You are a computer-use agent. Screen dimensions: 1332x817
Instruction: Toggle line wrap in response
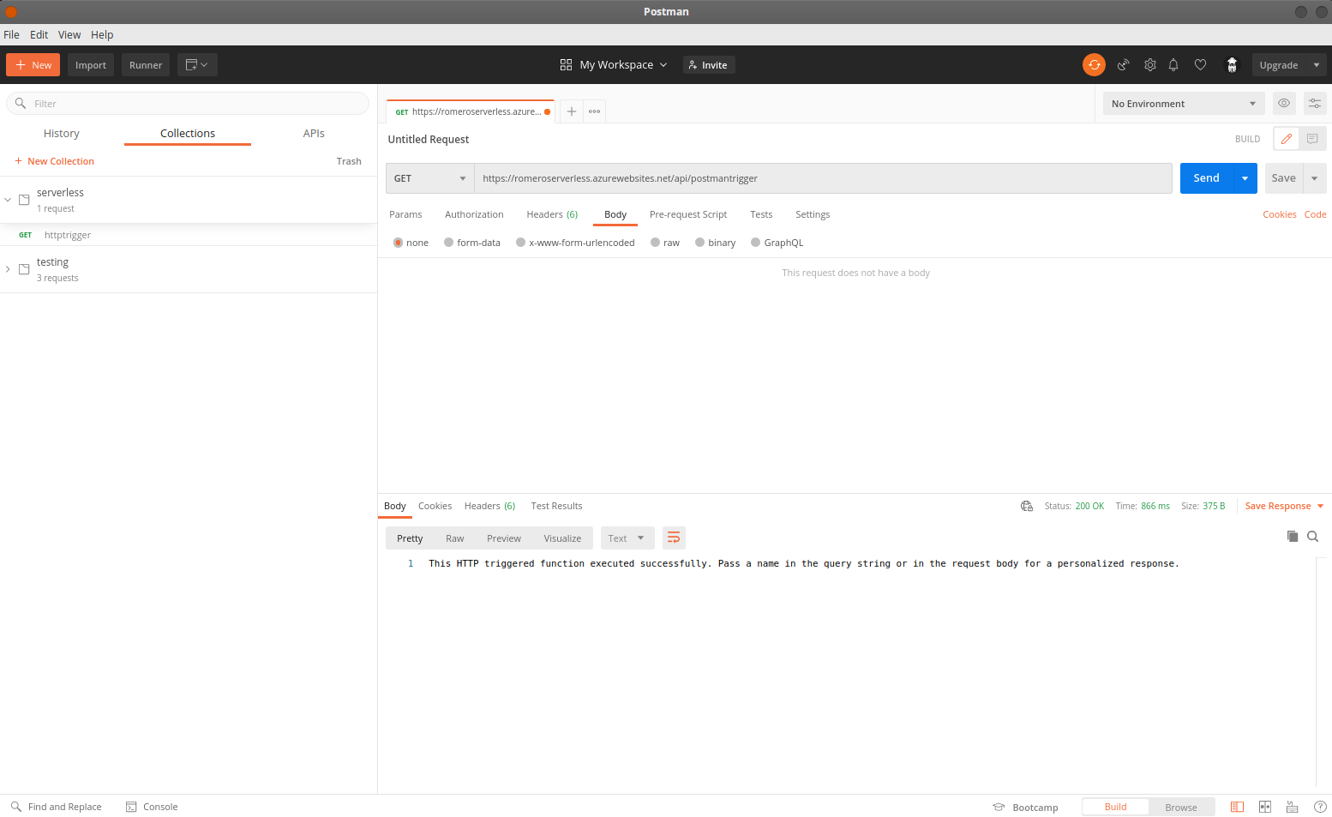pyautogui.click(x=674, y=538)
